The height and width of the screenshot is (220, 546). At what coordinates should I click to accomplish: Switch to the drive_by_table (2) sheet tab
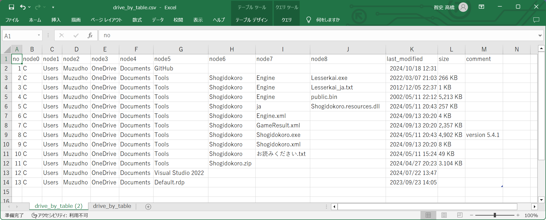click(x=59, y=206)
